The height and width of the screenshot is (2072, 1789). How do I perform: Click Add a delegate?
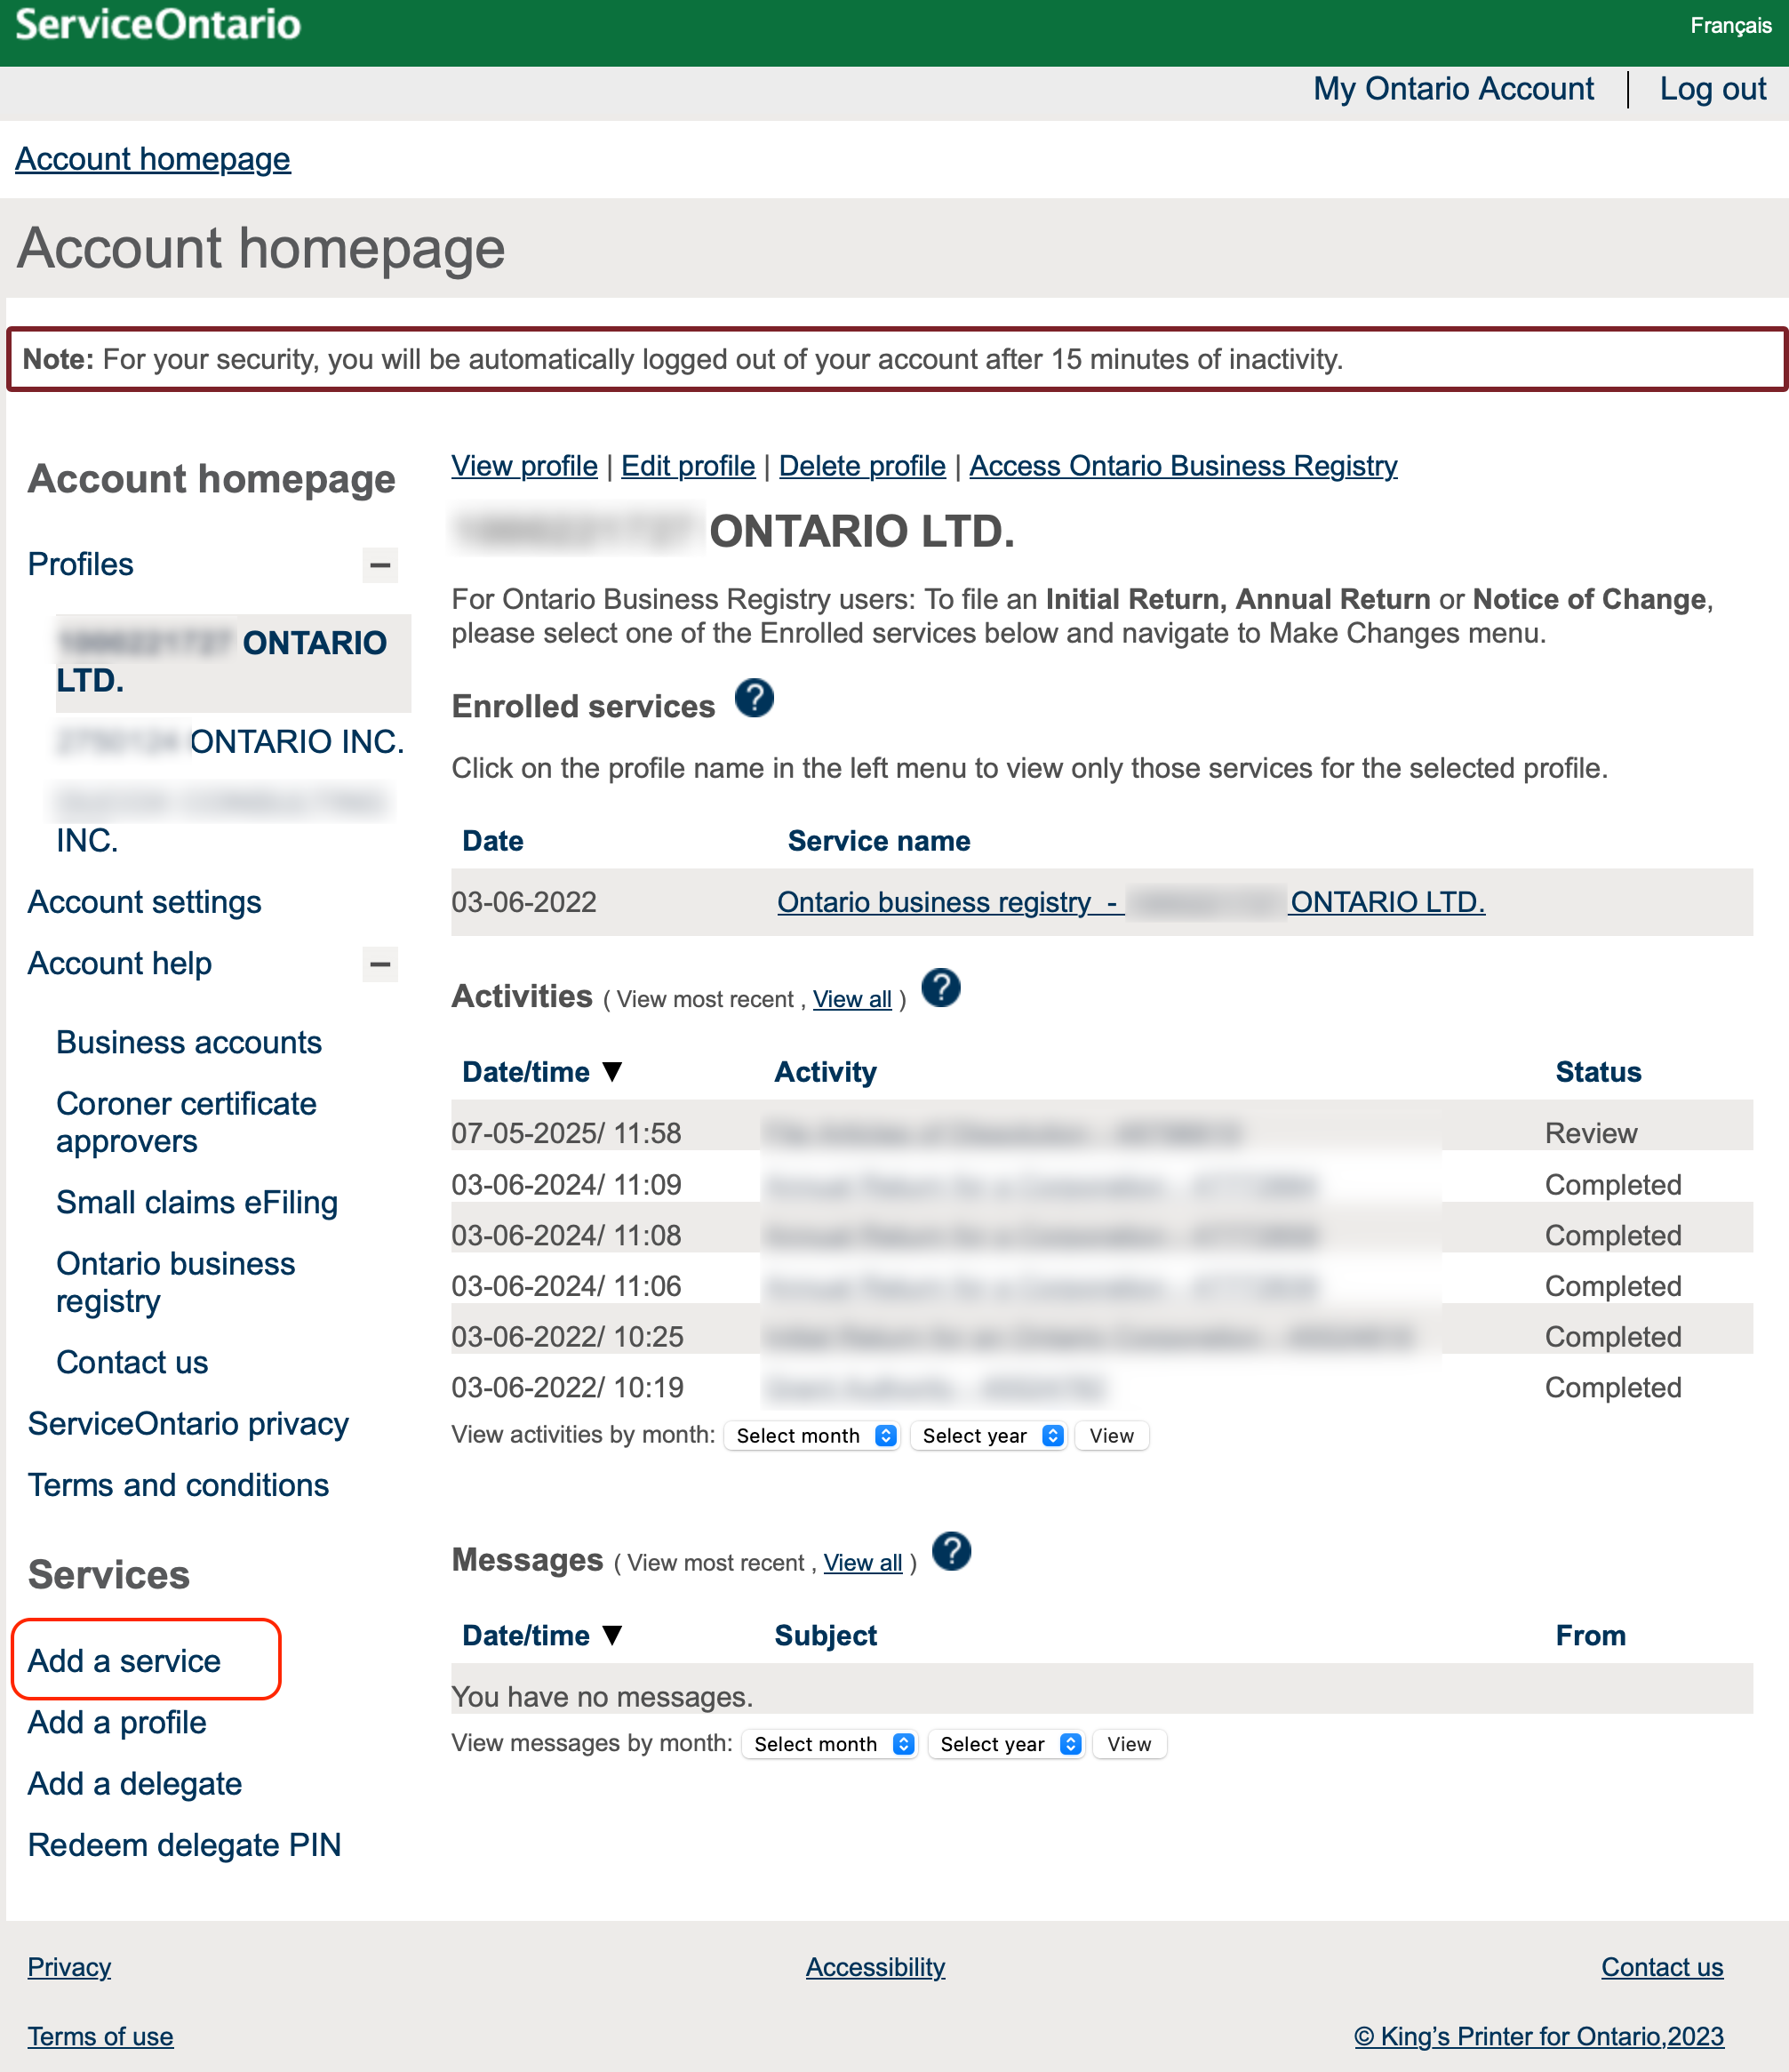coord(135,1784)
